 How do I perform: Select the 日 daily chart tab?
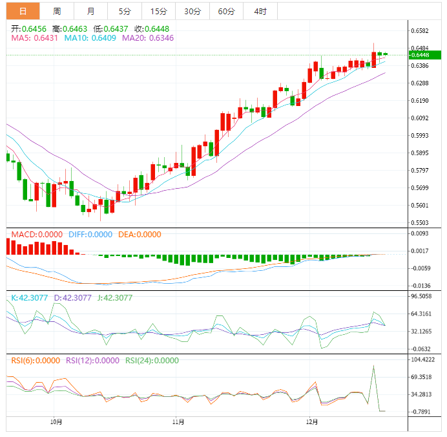tap(23, 11)
